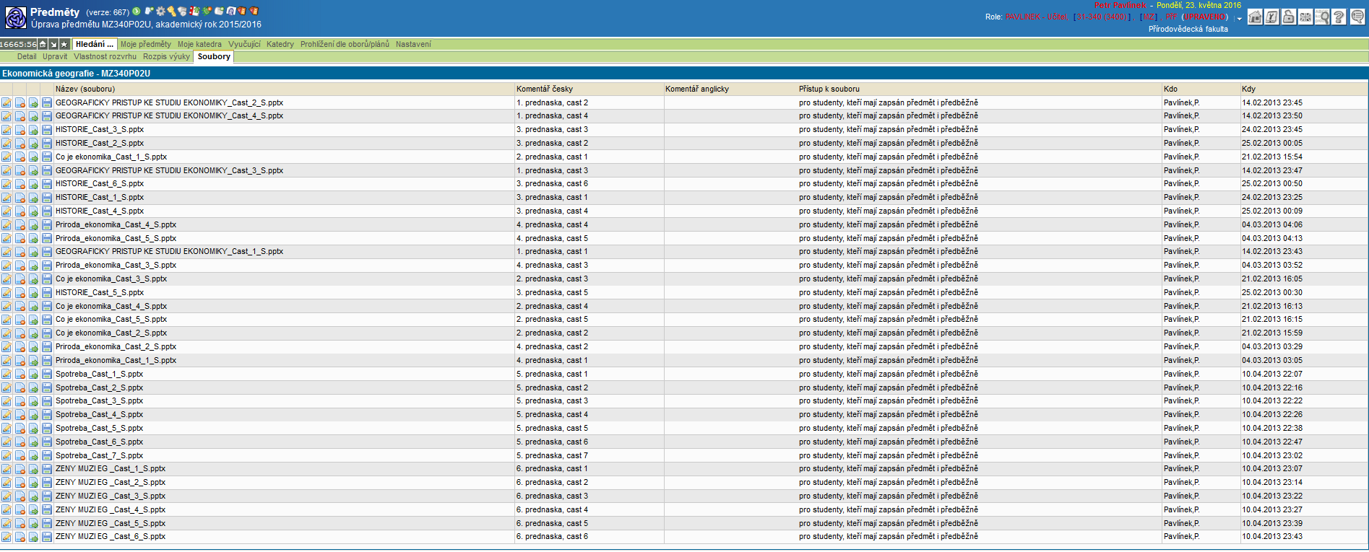
Task: Switch to the Detail tab
Action: (27, 57)
